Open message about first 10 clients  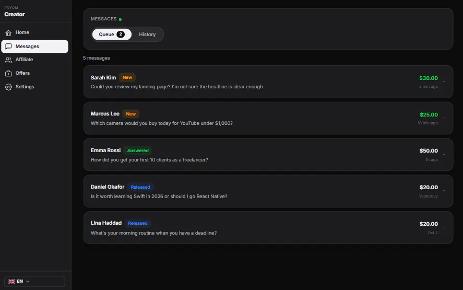[x=149, y=160]
